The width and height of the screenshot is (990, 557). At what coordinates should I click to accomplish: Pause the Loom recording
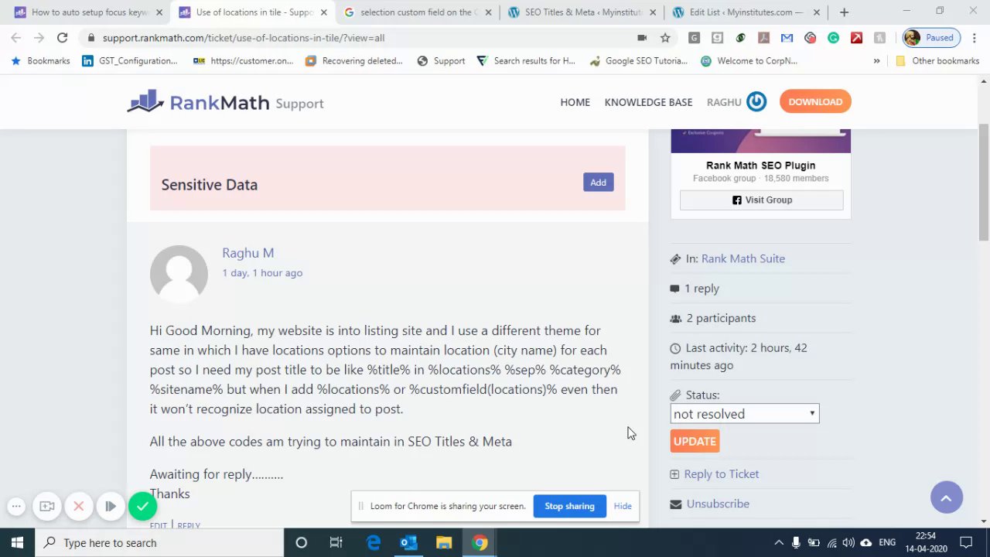click(x=111, y=507)
